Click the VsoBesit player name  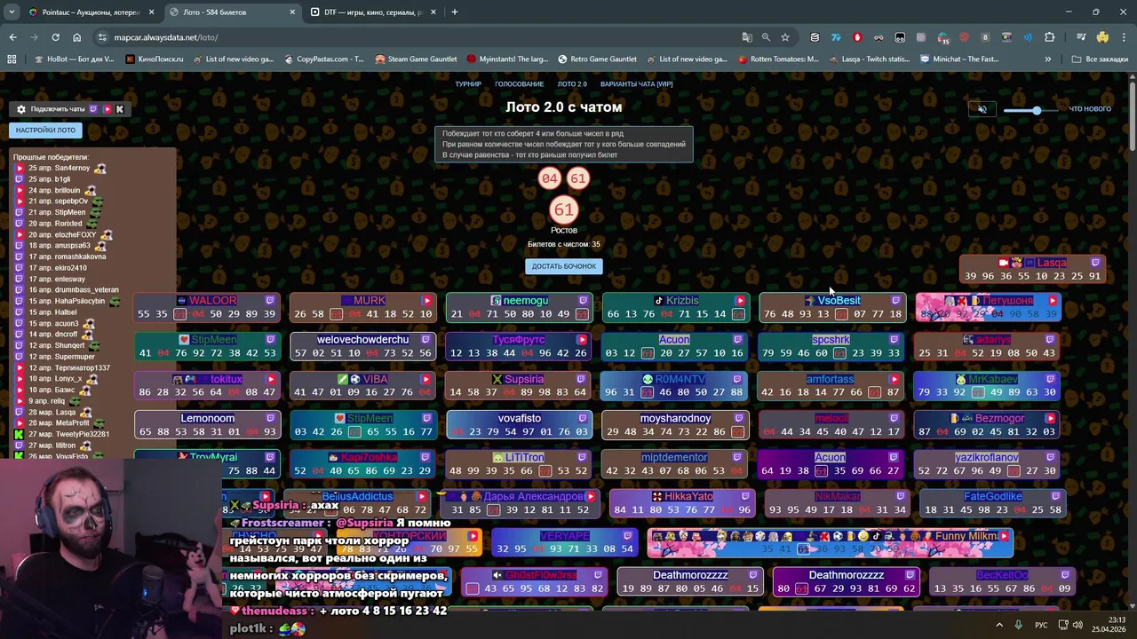coord(839,301)
